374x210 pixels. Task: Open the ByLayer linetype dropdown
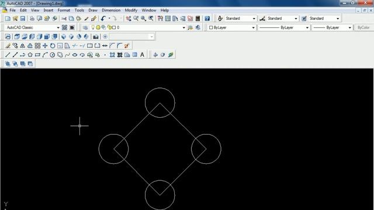pos(307,27)
